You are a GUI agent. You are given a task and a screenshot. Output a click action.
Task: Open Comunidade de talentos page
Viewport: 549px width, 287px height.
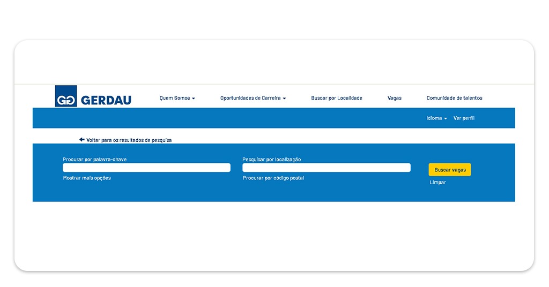pyautogui.click(x=454, y=98)
